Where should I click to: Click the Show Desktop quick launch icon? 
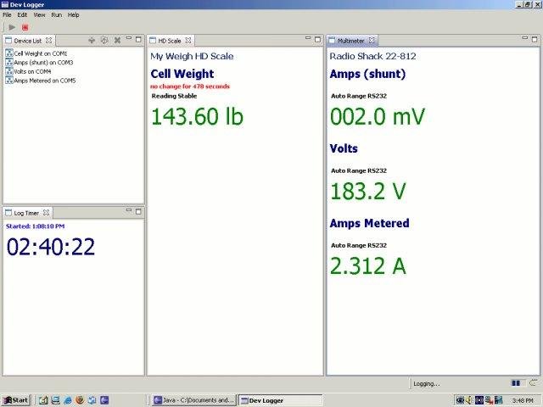[x=56, y=400]
